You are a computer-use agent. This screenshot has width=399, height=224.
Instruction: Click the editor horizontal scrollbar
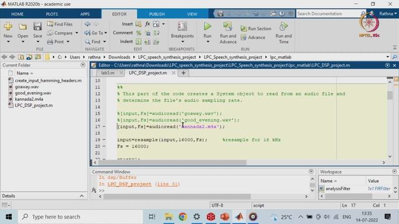172,162
